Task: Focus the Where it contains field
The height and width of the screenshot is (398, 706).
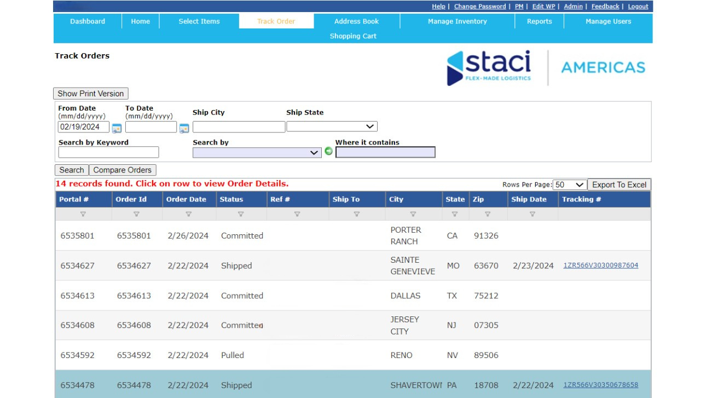Action: pyautogui.click(x=385, y=152)
